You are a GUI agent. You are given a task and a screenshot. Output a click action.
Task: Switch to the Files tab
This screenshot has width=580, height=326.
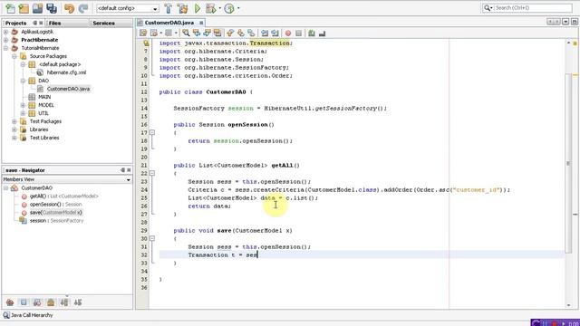54,23
